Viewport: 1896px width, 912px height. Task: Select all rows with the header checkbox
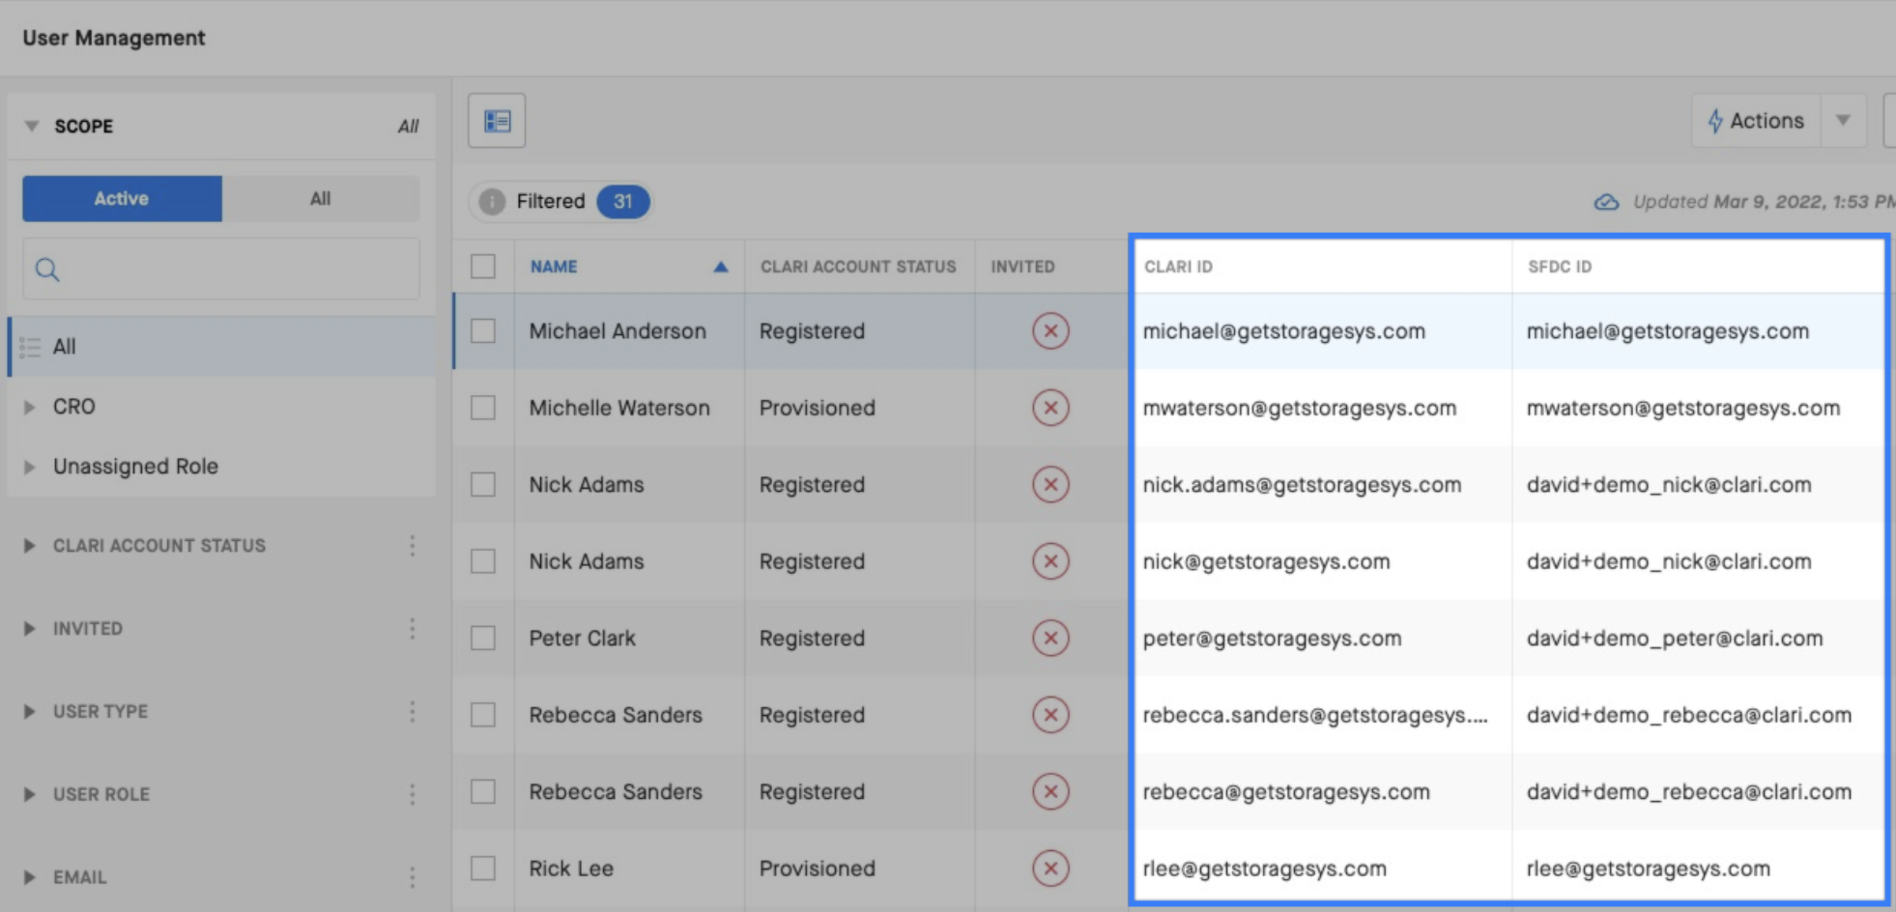point(483,267)
